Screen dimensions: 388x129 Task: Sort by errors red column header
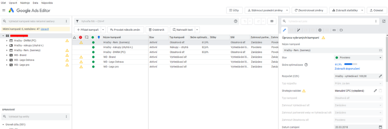point(81,37)
